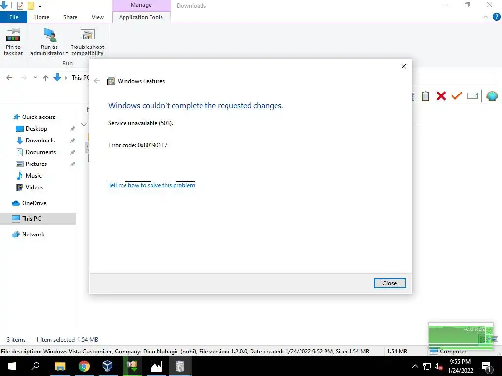Close the Windows Features dialog with the X

point(404,66)
